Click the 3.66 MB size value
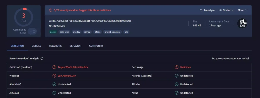Screen dimensions: 260x98 pos(197,26)
